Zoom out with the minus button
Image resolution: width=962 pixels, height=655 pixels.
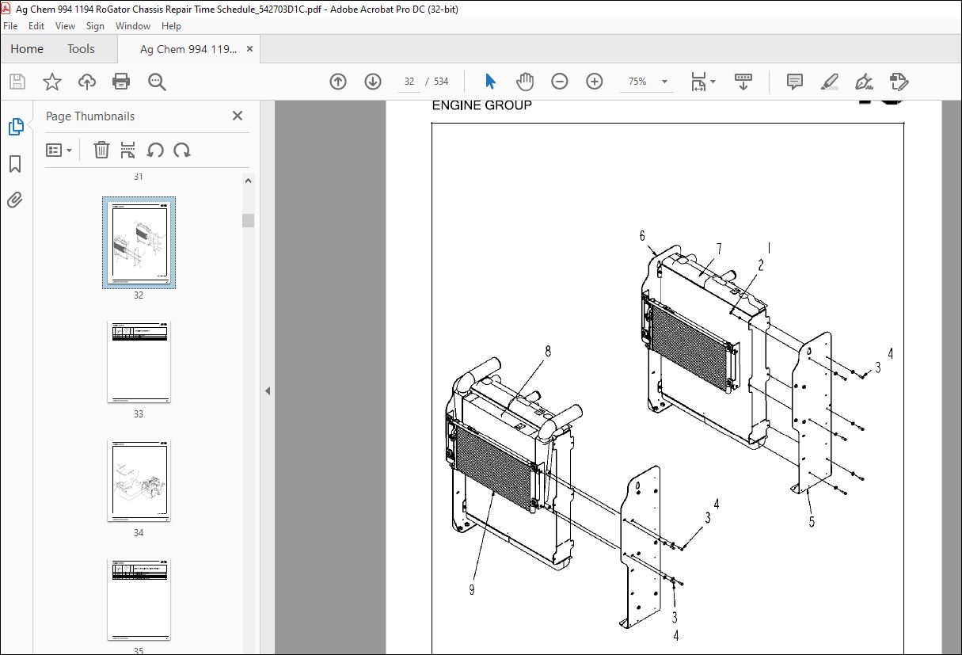tap(560, 82)
